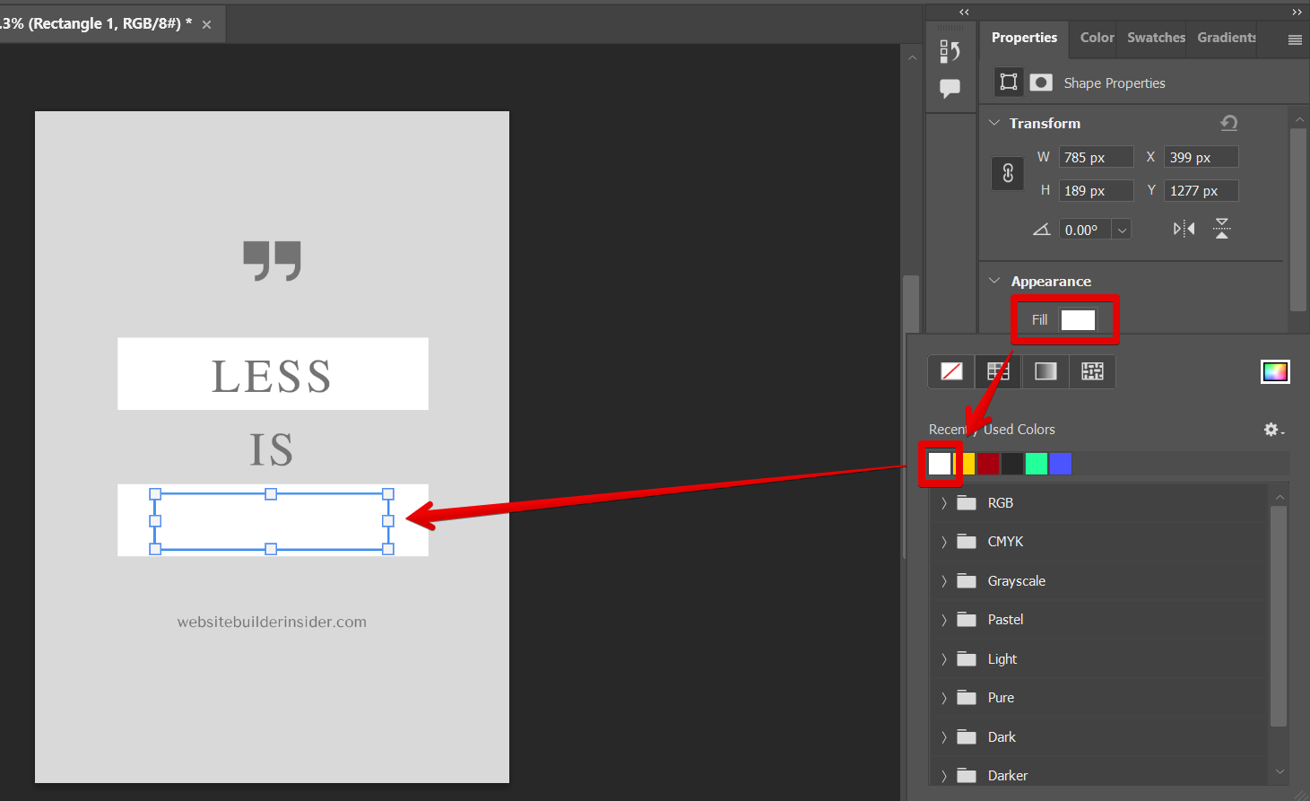
Task: Open the comments panel icon
Action: click(x=950, y=88)
